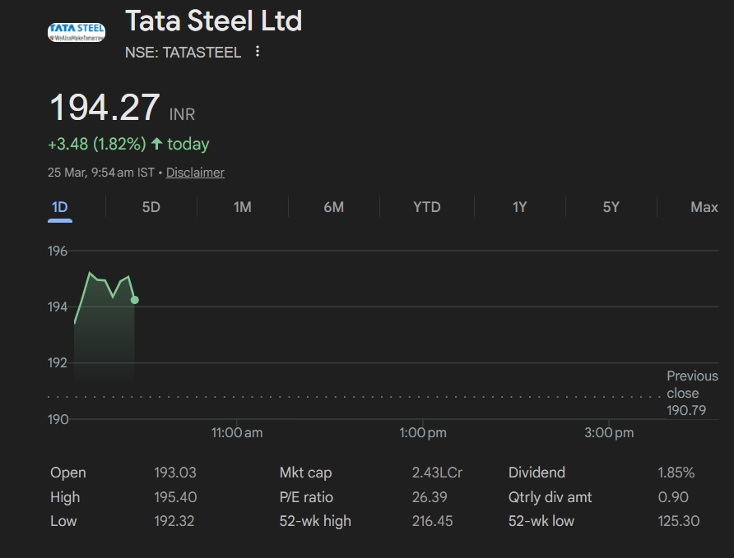734x558 pixels.
Task: Choose the 5Y range tab
Action: (611, 207)
